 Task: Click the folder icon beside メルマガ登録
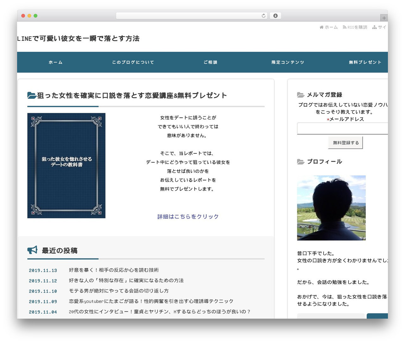click(x=301, y=95)
